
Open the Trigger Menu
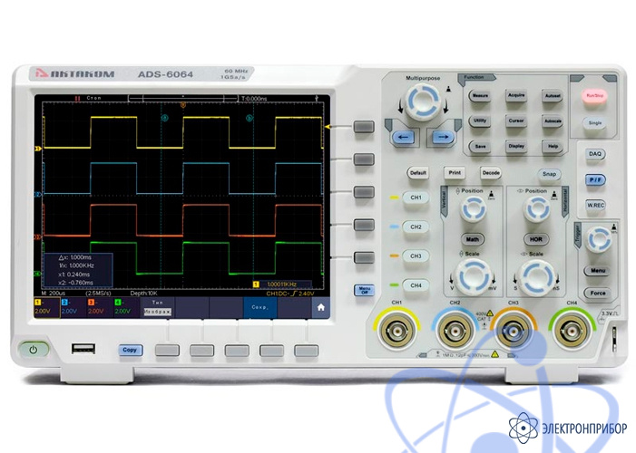click(x=596, y=270)
